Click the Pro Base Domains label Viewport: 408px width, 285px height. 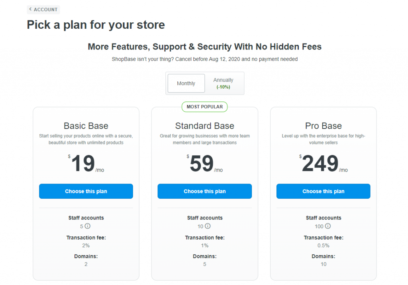324,256
